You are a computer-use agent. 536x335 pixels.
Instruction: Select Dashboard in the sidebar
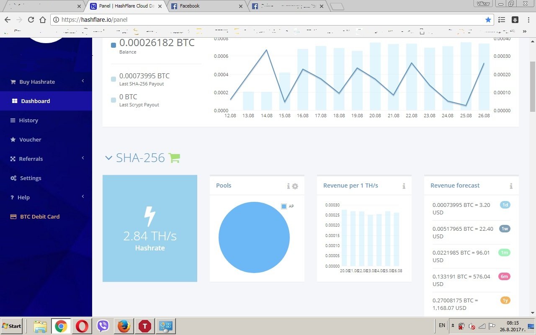(x=46, y=101)
